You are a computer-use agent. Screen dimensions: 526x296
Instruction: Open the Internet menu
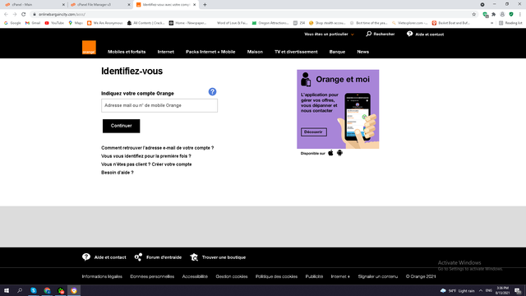tap(166, 52)
